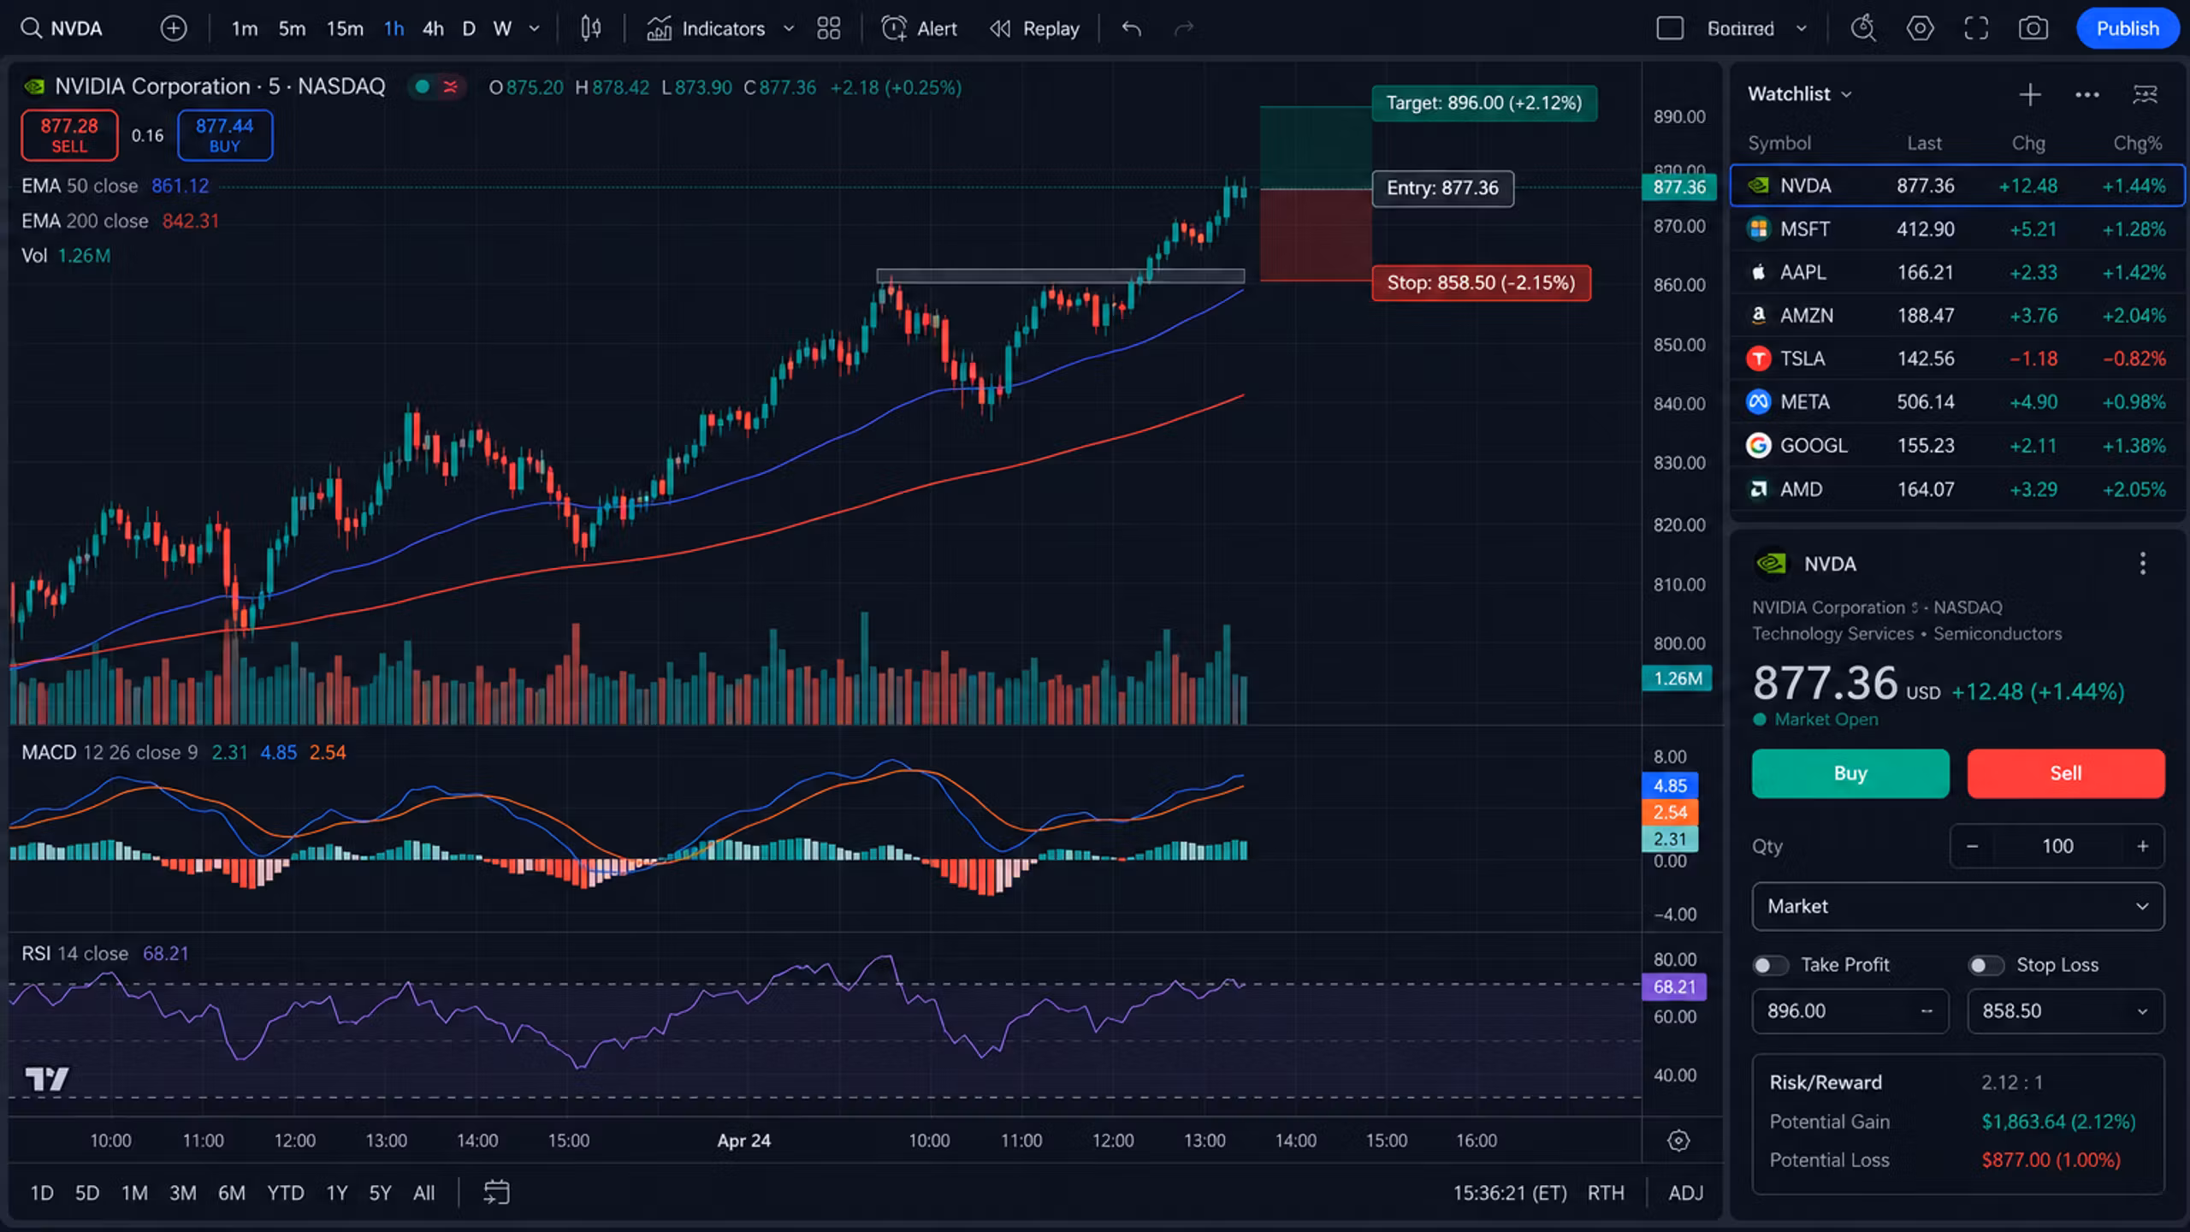Expand the additional timeframes dropdown arrow
Image resolution: width=2190 pixels, height=1232 pixels.
coord(535,28)
